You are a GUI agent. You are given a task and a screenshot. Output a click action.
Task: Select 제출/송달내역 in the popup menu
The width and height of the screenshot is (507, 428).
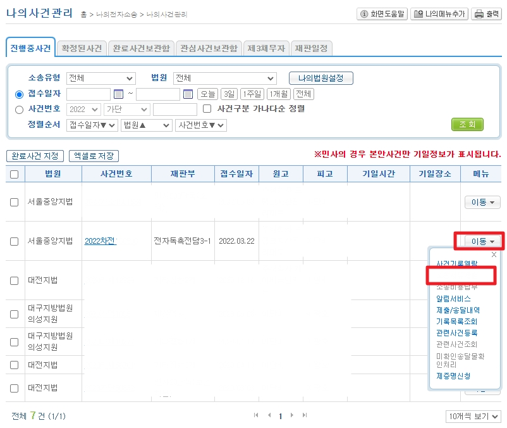(x=458, y=310)
